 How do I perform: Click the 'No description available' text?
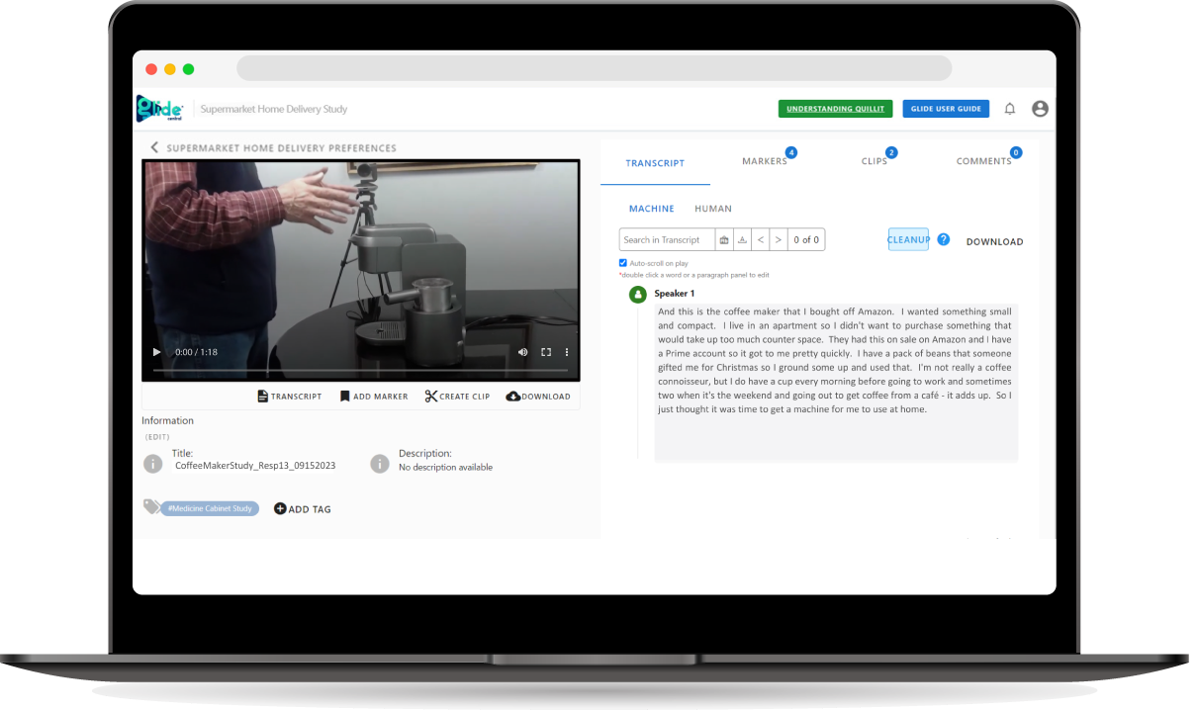(445, 467)
